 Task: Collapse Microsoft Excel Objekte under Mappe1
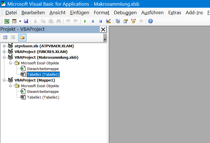(x=11, y=86)
